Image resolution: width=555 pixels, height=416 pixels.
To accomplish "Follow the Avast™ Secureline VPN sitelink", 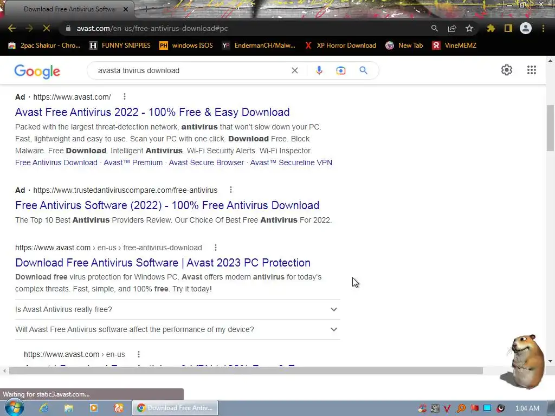I will point(291,162).
